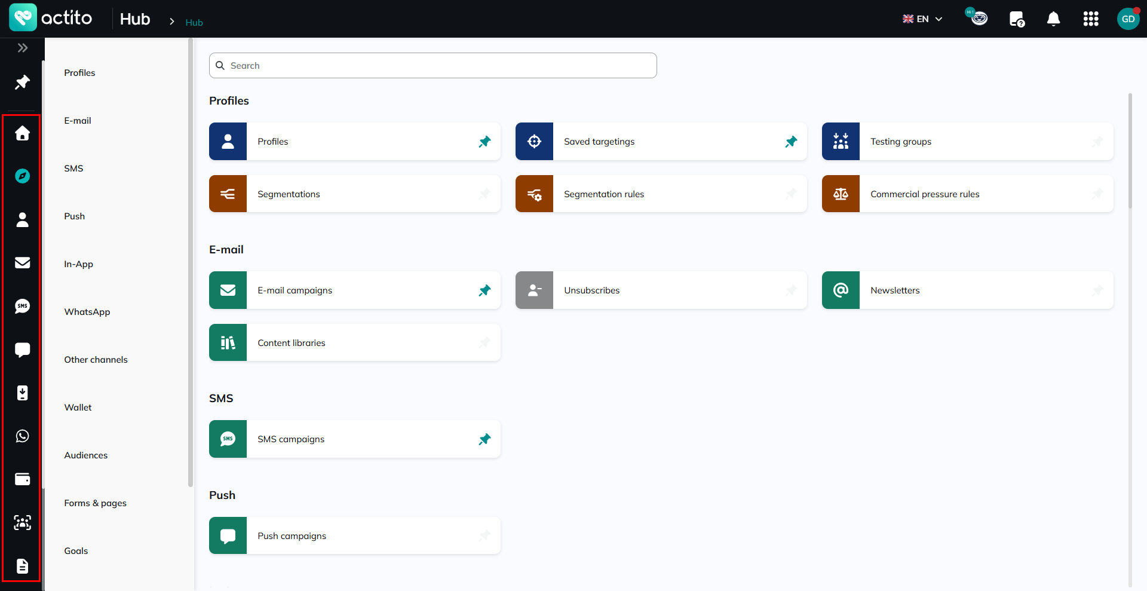
Task: Click the audiences icon in sidebar
Action: (22, 523)
